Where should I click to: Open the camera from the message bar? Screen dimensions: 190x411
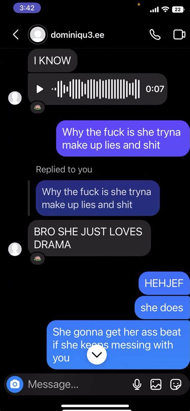15,385
